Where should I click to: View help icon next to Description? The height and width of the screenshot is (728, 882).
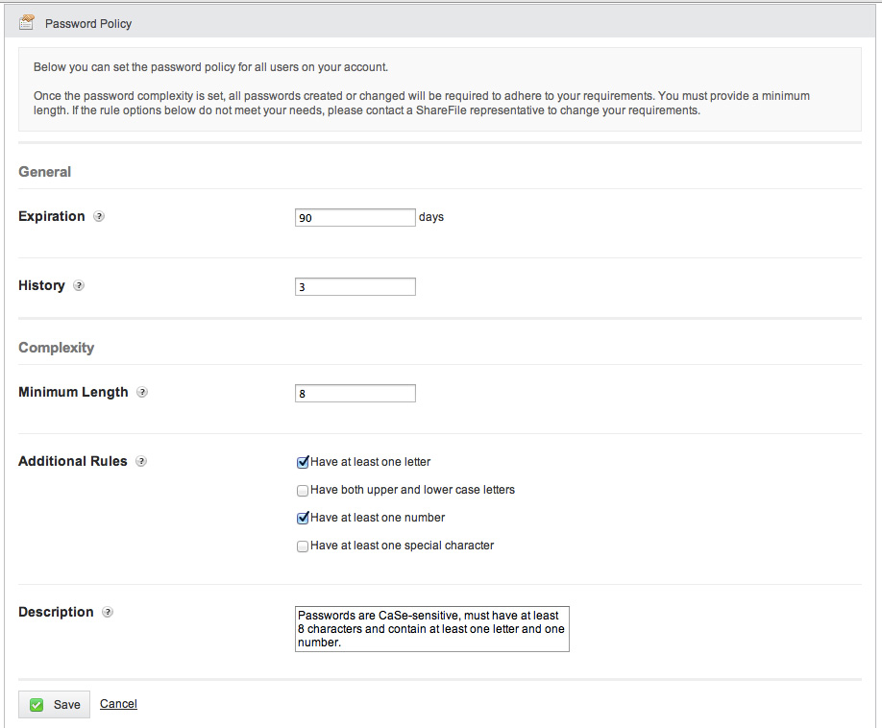tap(108, 612)
